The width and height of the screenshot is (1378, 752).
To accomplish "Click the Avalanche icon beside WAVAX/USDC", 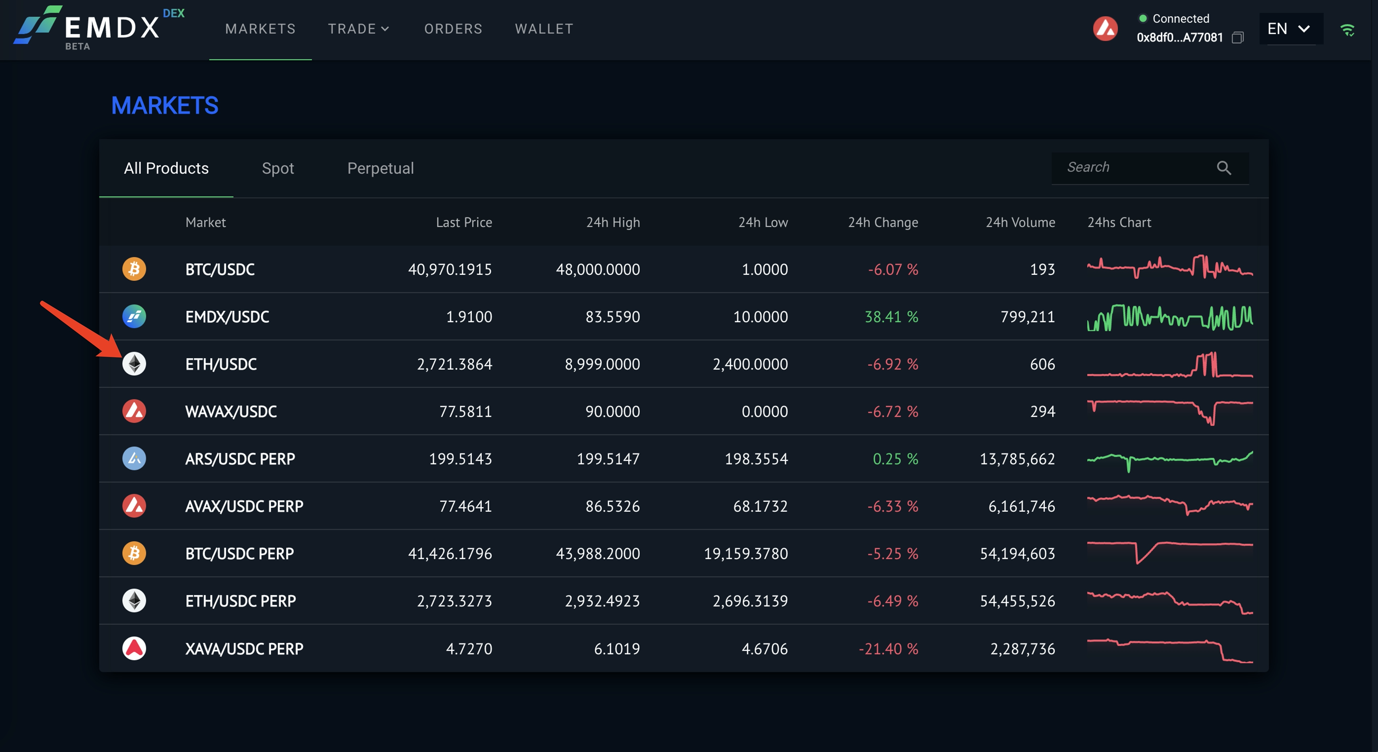I will click(x=134, y=412).
